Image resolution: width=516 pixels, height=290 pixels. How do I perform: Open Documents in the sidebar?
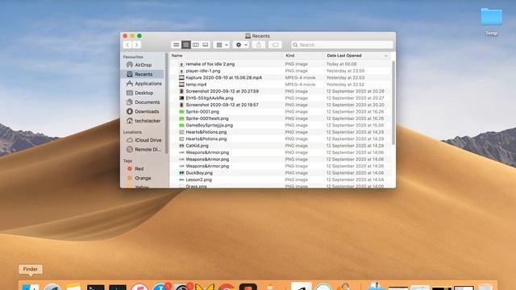(x=144, y=102)
